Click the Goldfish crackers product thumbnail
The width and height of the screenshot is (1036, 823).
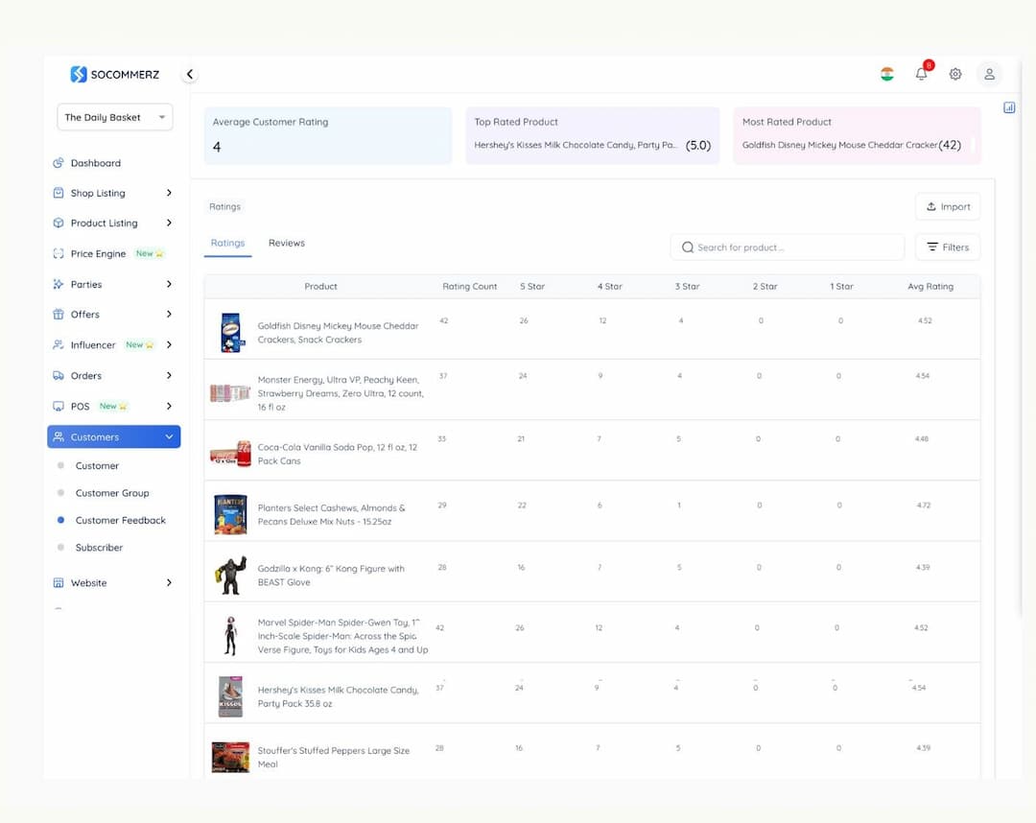[x=230, y=332]
